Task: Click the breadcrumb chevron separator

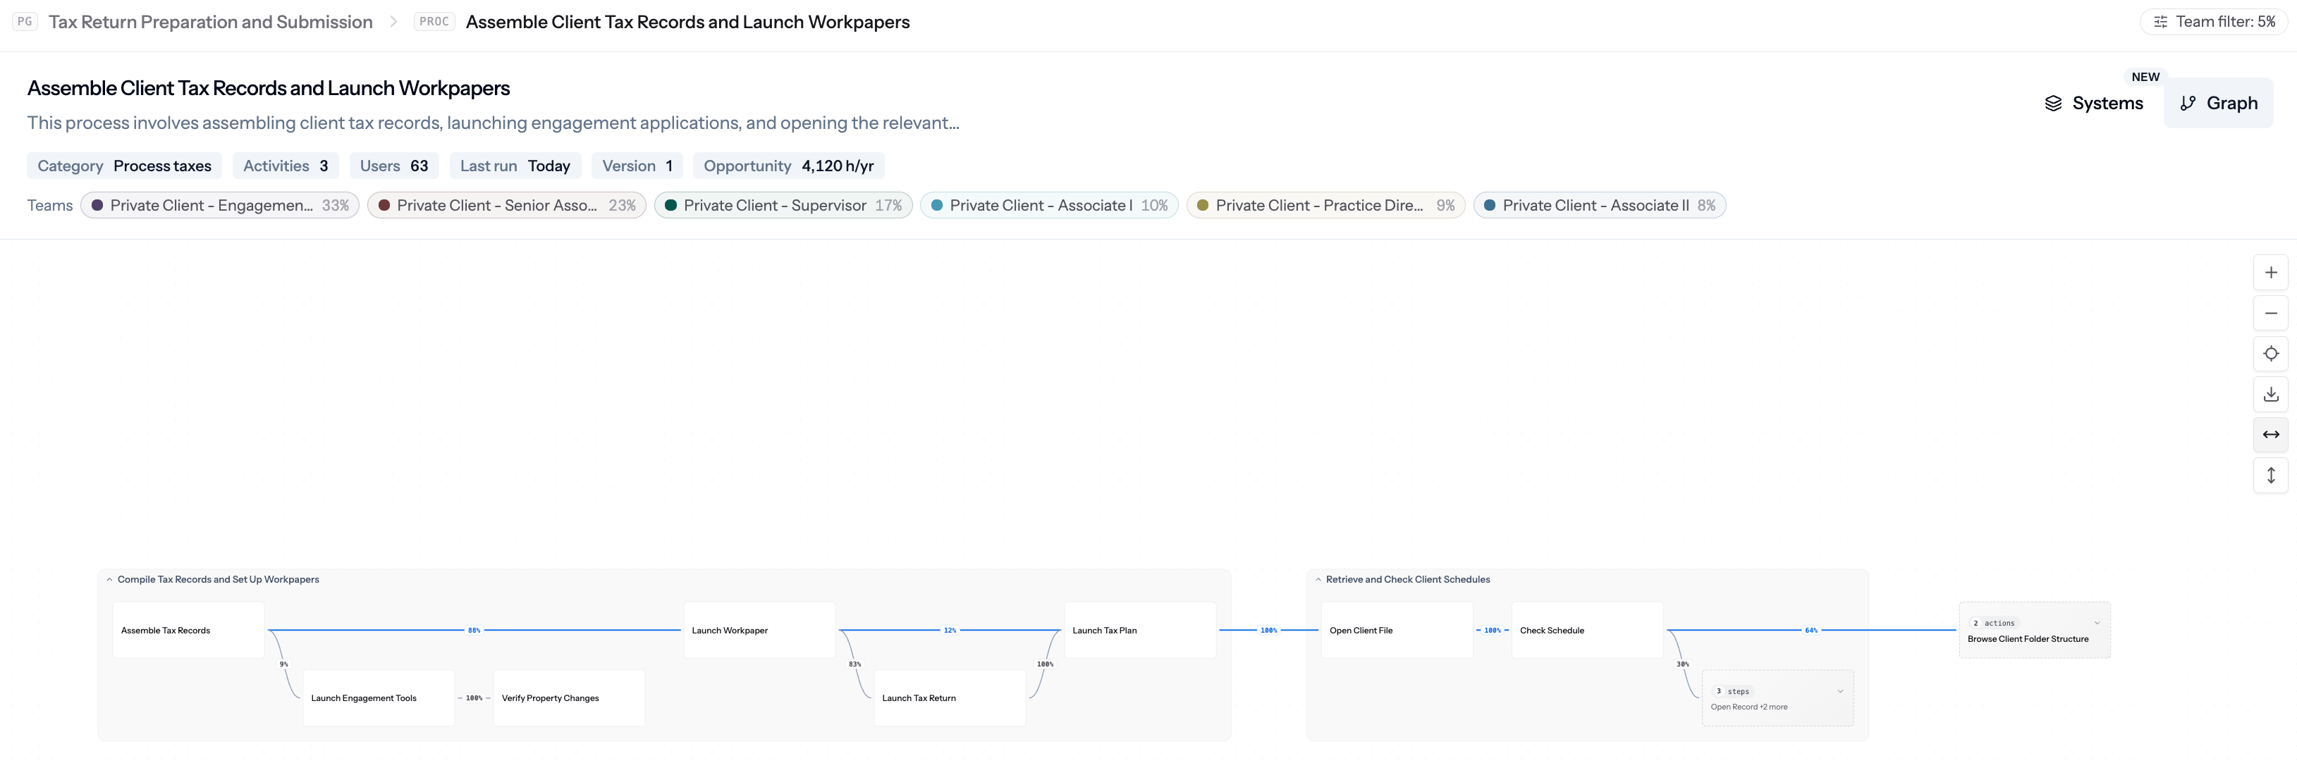Action: point(393,21)
